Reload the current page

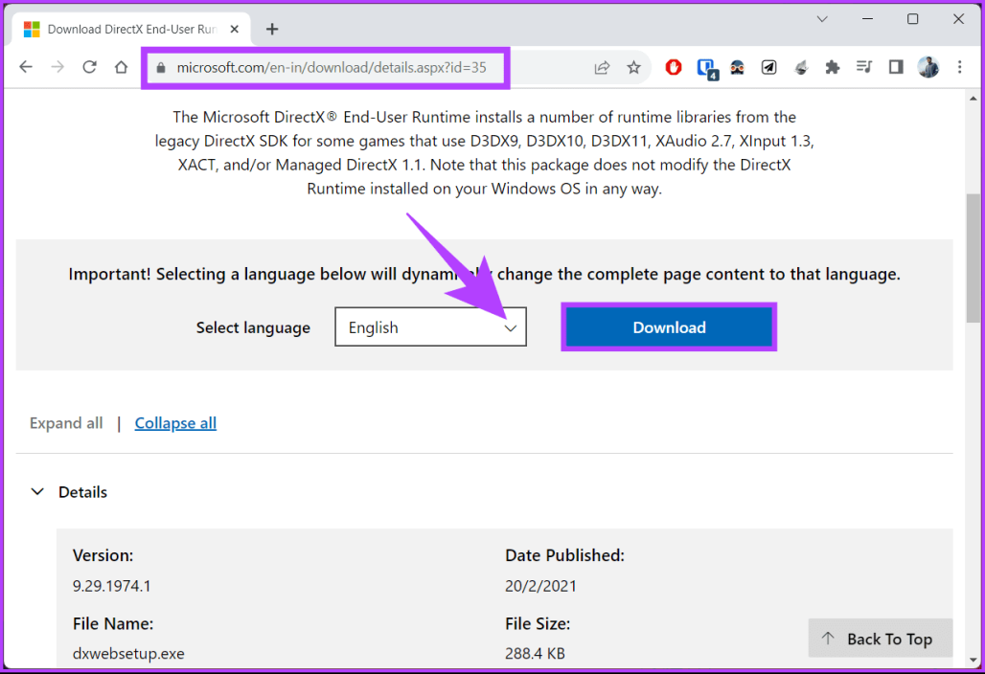(89, 67)
